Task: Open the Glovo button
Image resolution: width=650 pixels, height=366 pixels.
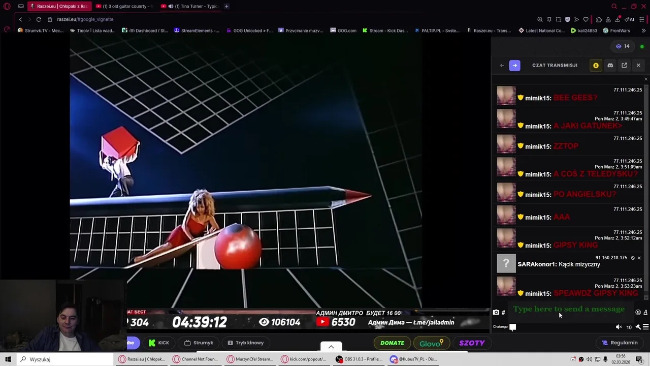Action: click(431, 343)
